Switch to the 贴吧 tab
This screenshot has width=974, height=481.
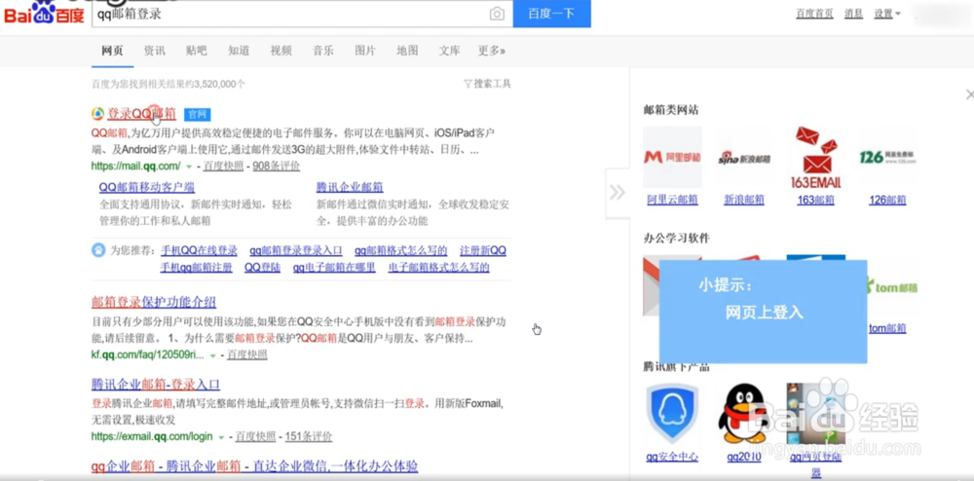[x=197, y=51]
